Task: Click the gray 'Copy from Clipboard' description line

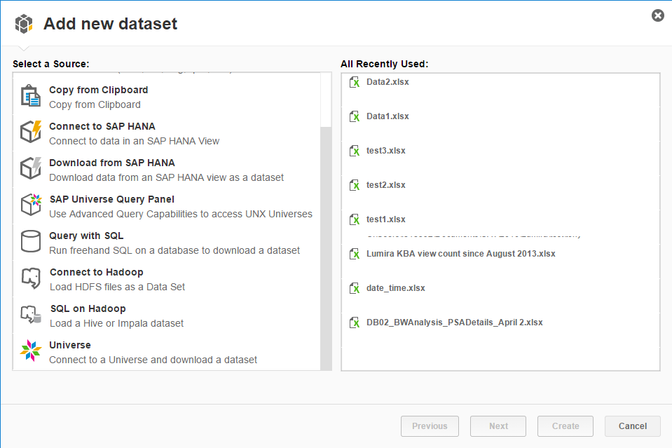Action: (x=95, y=104)
